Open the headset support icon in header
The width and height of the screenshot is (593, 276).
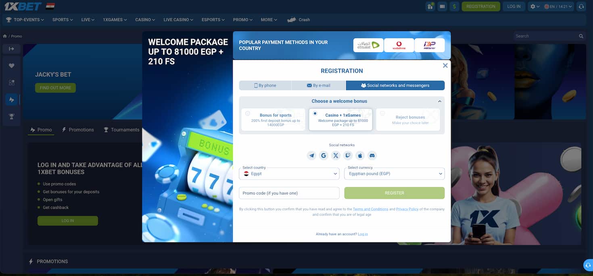tap(581, 6)
